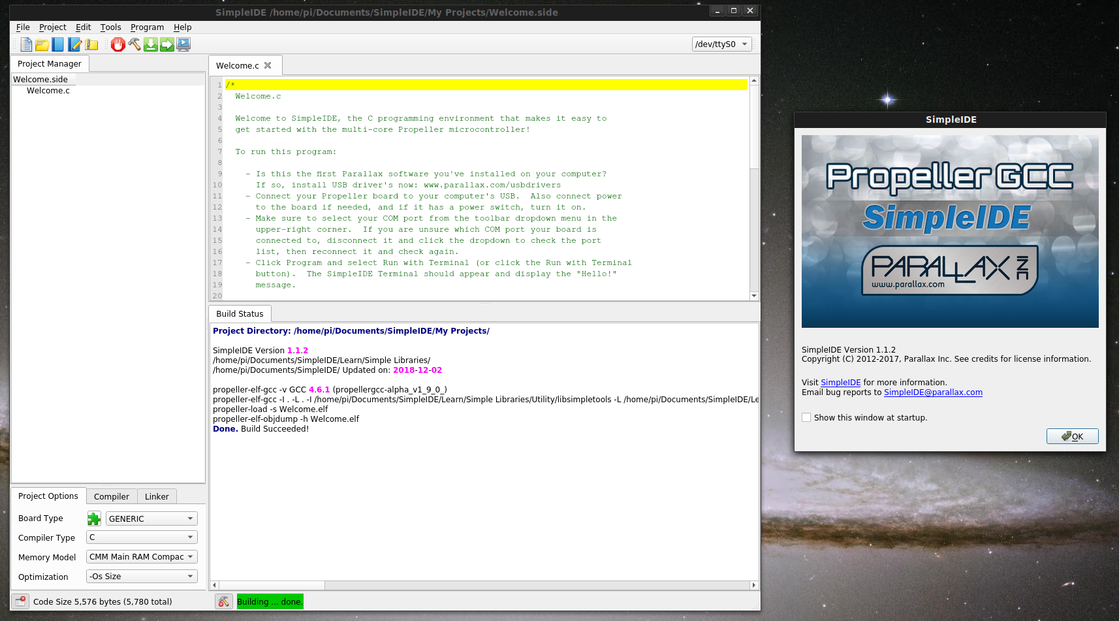Click the editor scrollbar up arrow
Image resolution: width=1119 pixels, height=621 pixels.
[x=754, y=80]
